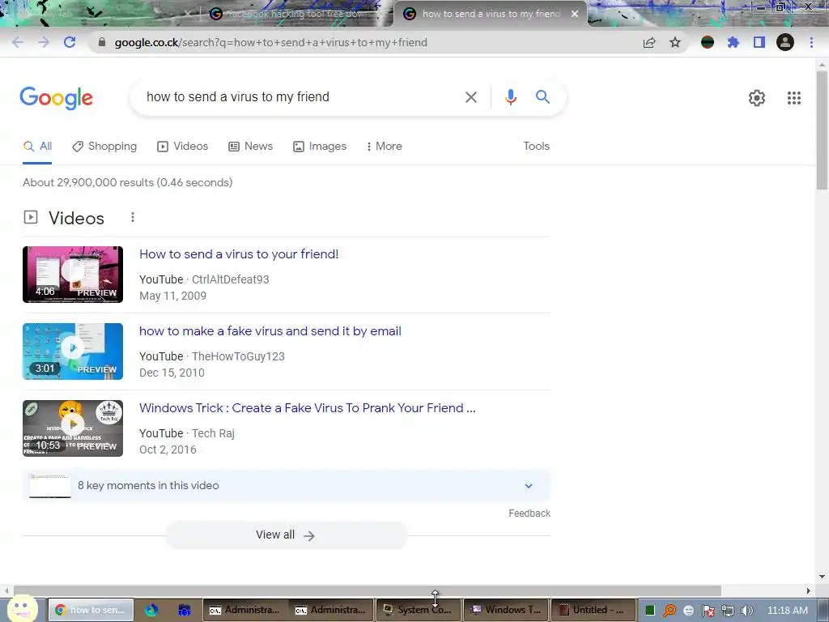Go forward to the next page
This screenshot has width=829, height=622.
(44, 42)
